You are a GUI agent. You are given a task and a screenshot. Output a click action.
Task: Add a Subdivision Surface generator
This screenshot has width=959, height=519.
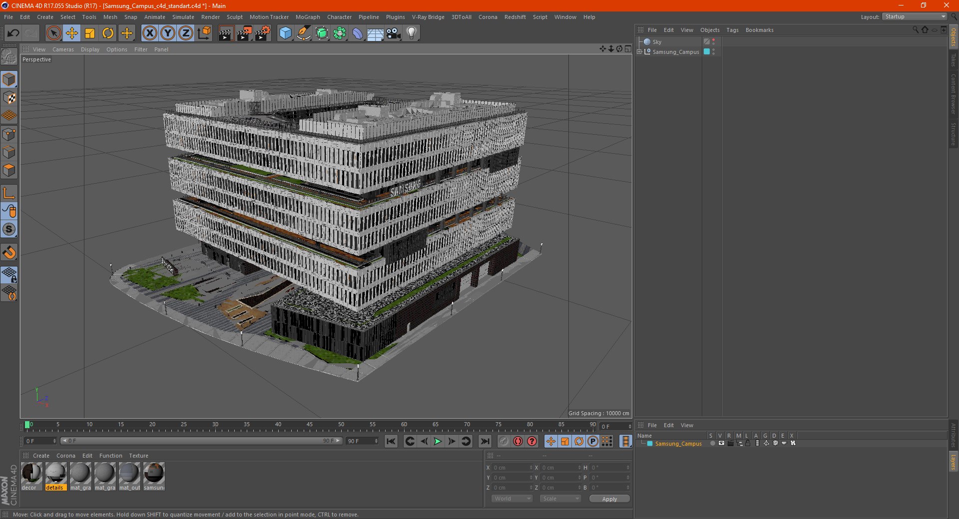(322, 33)
